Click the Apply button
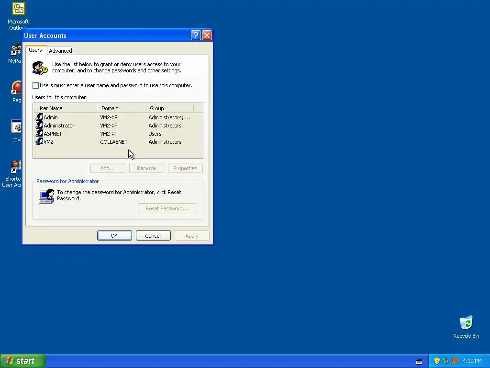The height and width of the screenshot is (368, 490). tap(192, 236)
